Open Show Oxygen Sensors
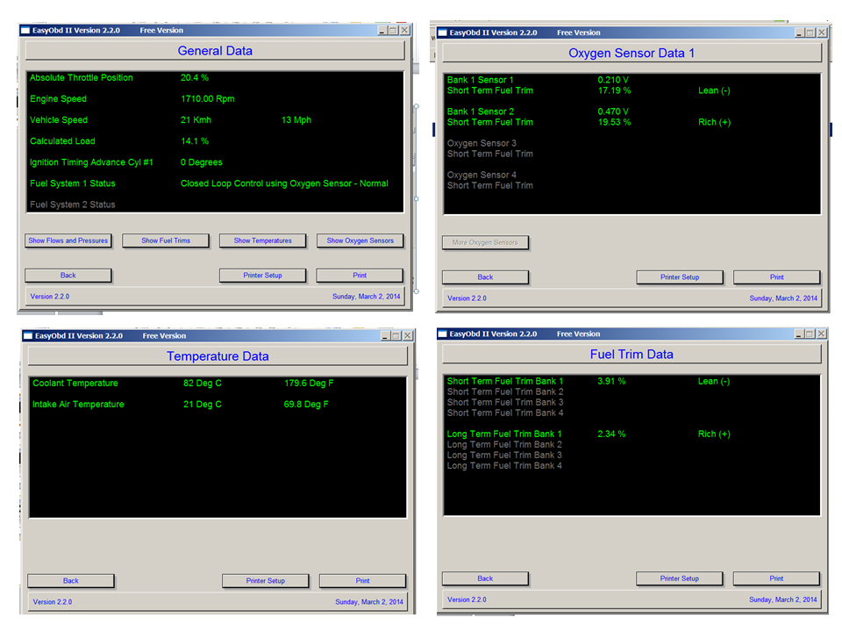Screen dimensions: 842x632 (x=360, y=240)
